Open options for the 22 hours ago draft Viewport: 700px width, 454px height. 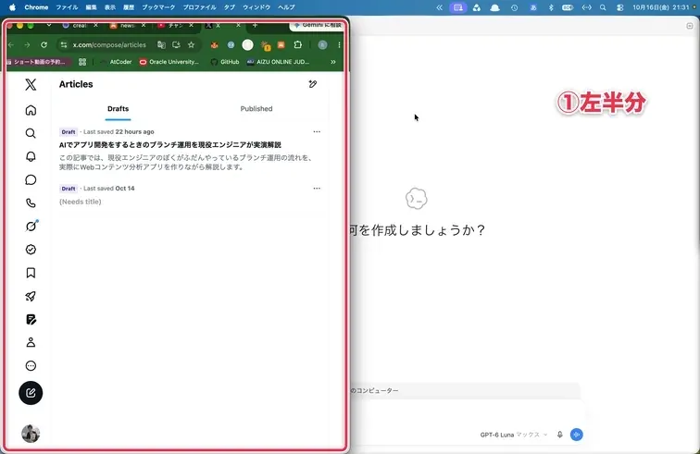click(317, 131)
